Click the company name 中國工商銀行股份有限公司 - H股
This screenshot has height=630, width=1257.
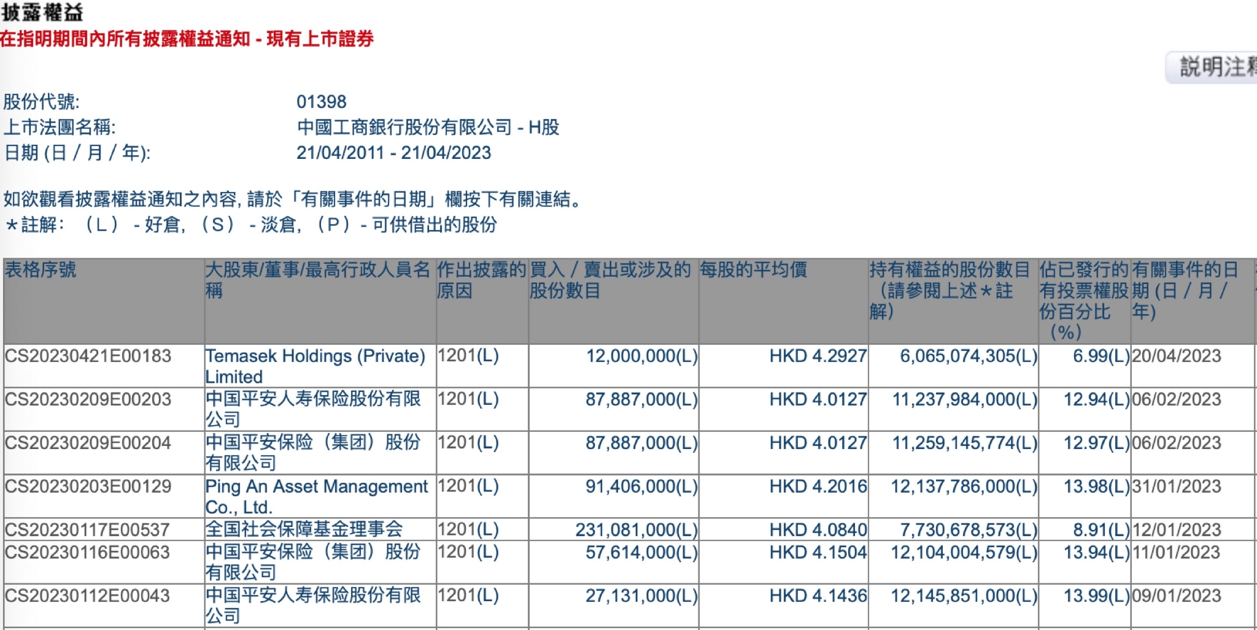(428, 127)
